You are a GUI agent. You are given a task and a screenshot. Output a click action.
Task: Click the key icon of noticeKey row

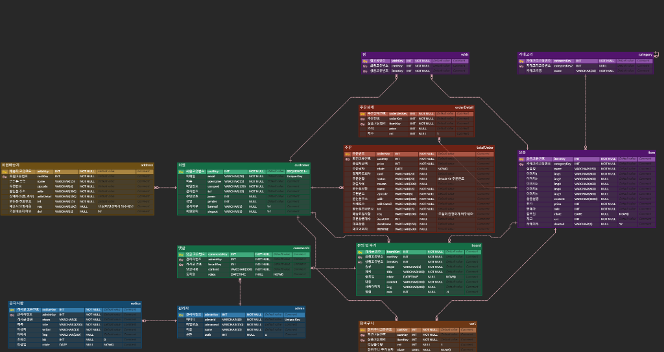point(12,310)
